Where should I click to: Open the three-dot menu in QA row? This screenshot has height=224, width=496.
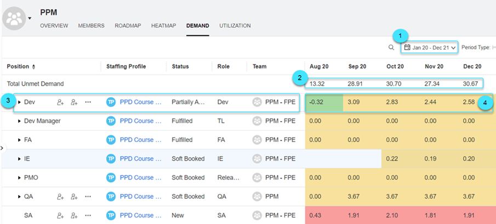tap(88, 196)
